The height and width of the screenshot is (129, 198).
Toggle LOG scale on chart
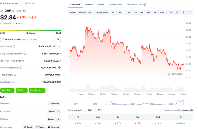coord(170,13)
